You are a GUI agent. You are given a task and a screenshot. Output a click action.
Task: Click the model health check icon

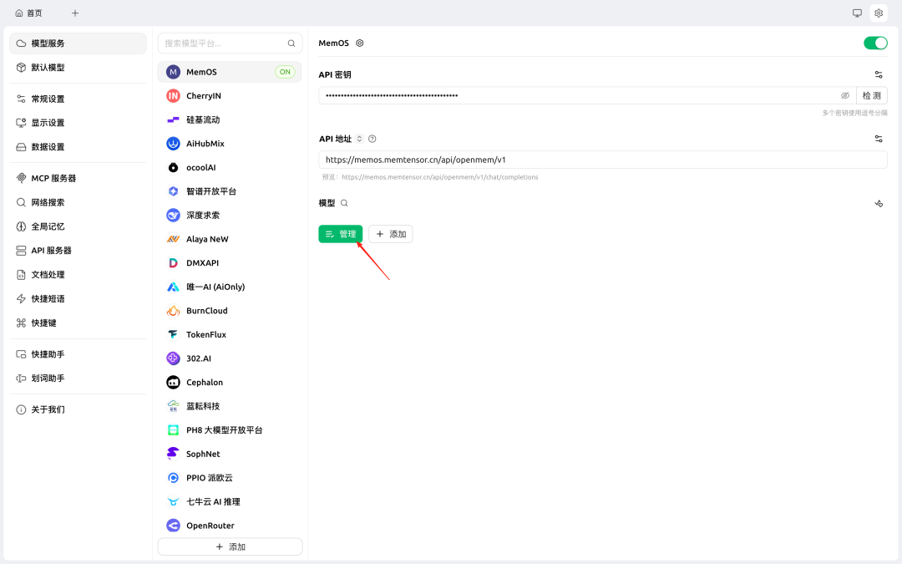pos(879,203)
